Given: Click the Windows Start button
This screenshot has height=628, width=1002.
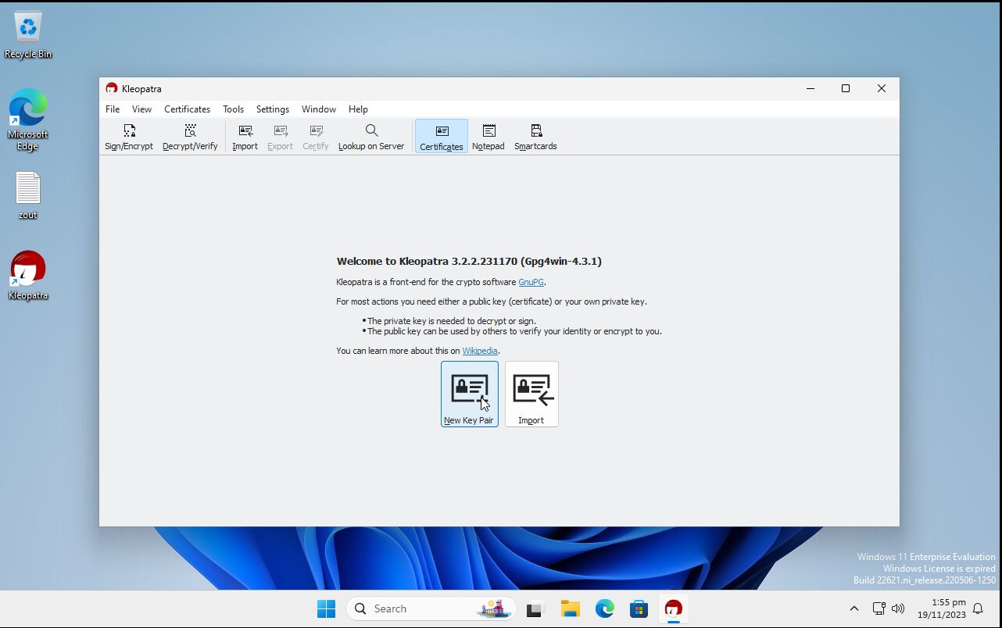Looking at the screenshot, I should click(x=326, y=608).
